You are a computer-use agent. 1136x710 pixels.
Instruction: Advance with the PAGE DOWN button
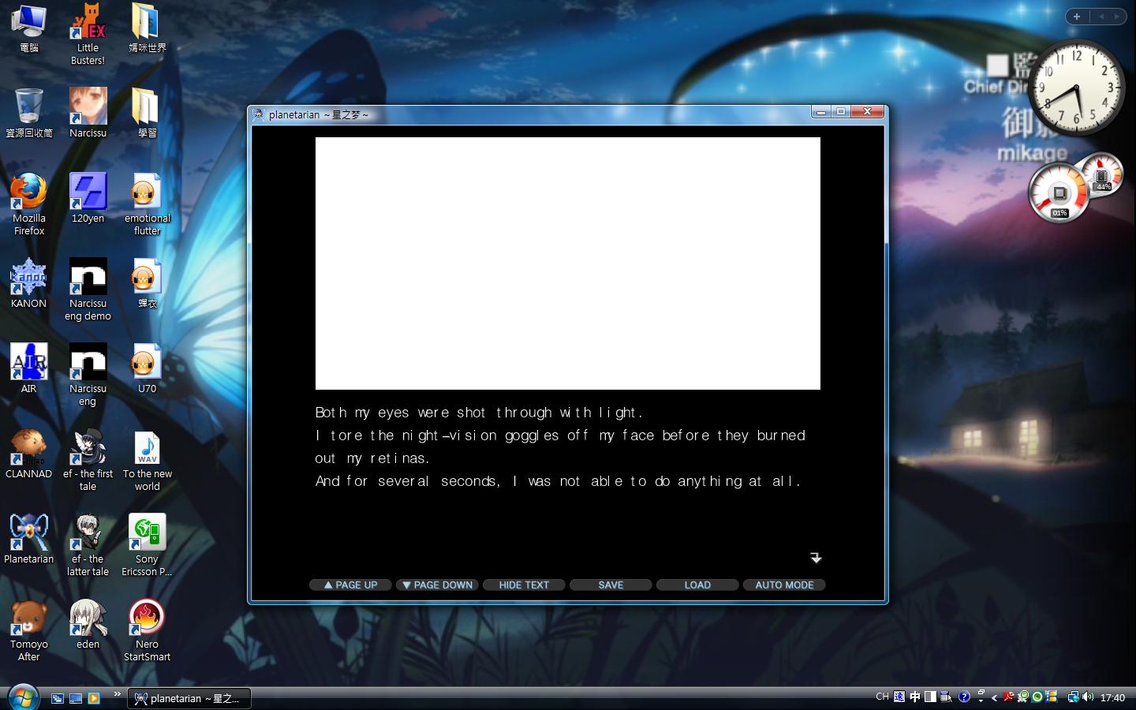point(437,585)
